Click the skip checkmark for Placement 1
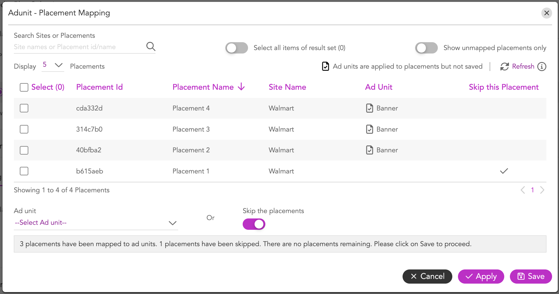The image size is (559, 294). pos(504,171)
